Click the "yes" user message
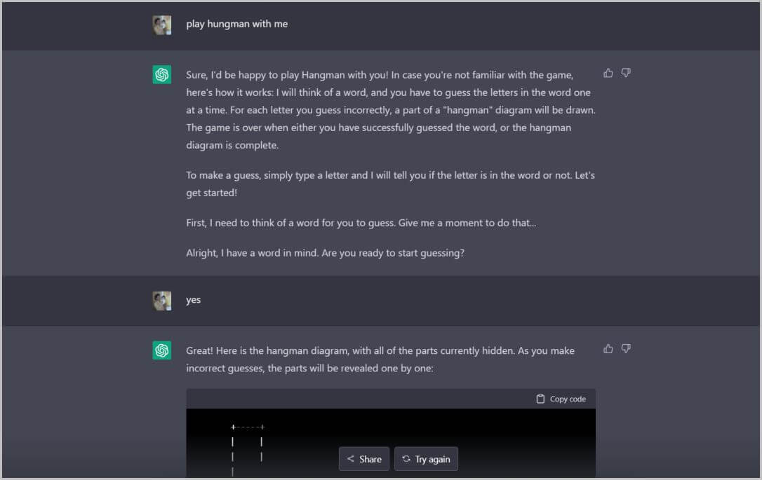The width and height of the screenshot is (762, 480). (x=194, y=300)
